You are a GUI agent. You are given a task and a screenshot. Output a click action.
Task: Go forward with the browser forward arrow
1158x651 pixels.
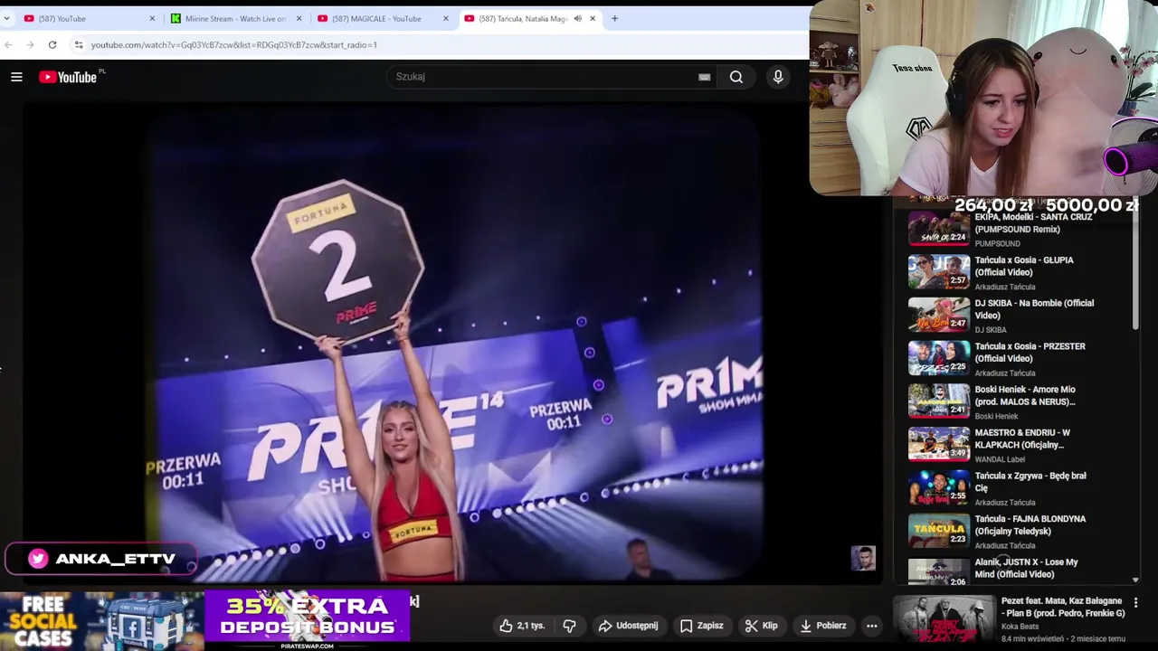point(30,44)
